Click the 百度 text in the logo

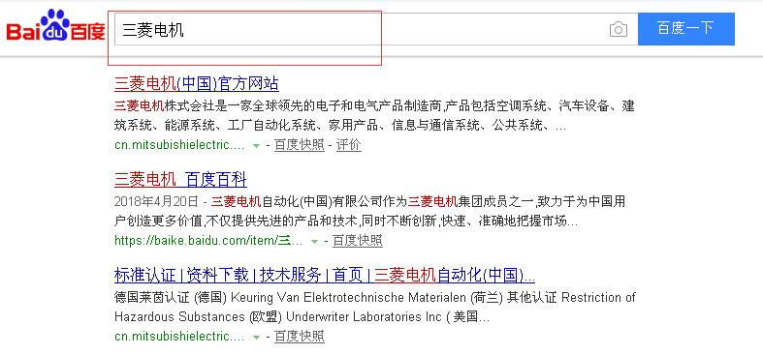tap(87, 31)
